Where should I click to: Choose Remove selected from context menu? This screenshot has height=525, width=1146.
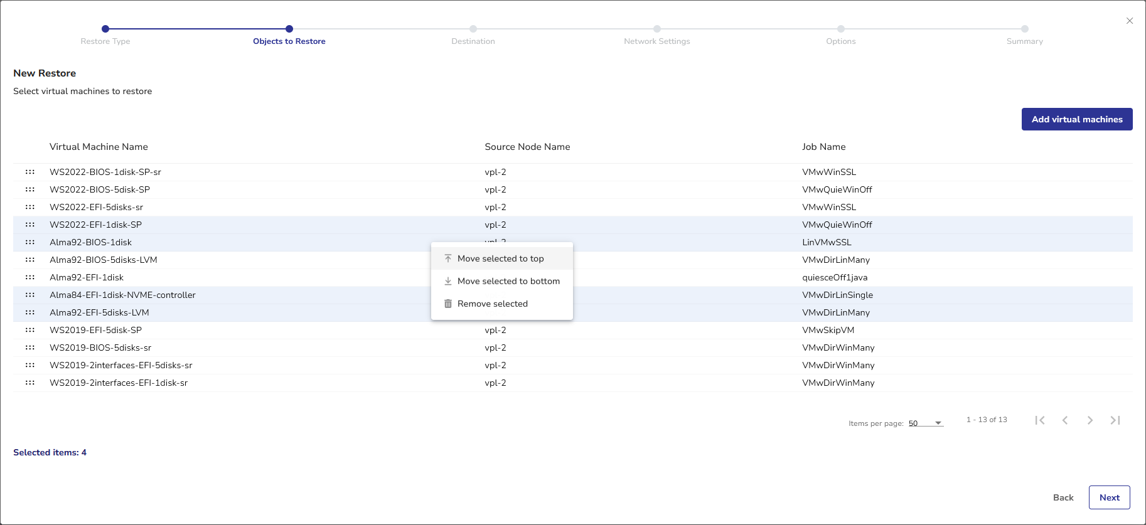point(493,304)
